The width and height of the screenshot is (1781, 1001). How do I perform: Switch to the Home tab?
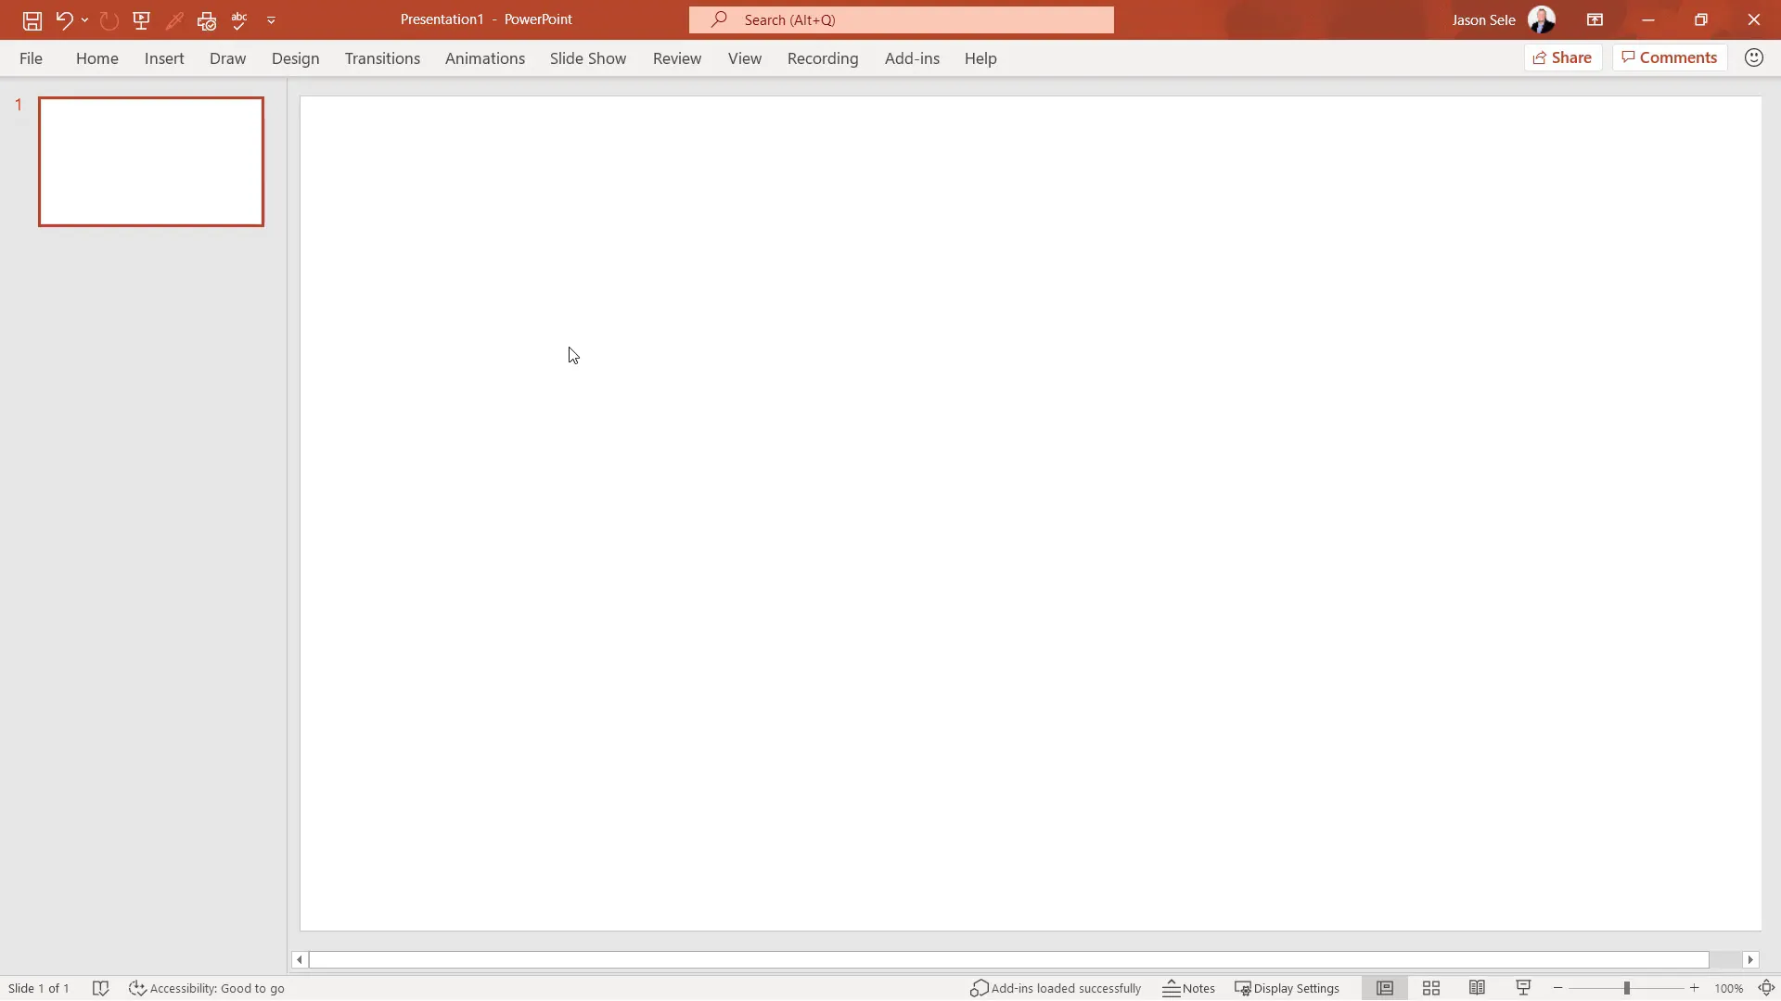coord(97,58)
